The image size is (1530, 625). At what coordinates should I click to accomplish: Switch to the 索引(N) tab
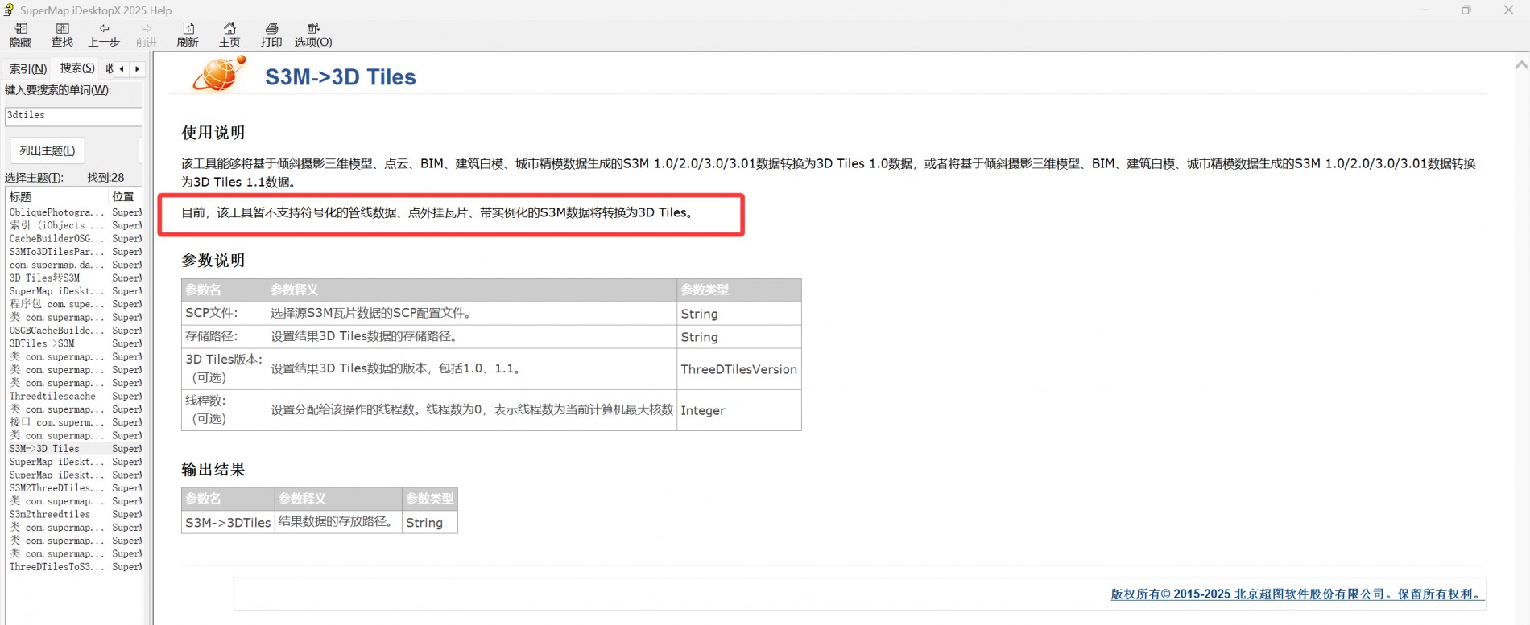(x=27, y=69)
